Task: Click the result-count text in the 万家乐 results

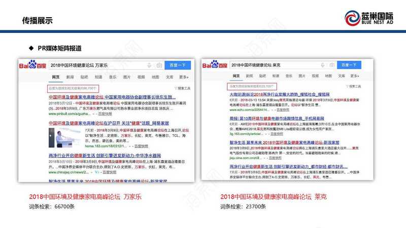Action: click(73, 88)
